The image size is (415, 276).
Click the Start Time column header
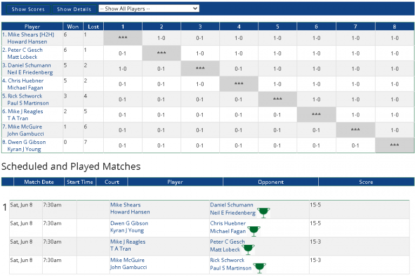coord(80,182)
